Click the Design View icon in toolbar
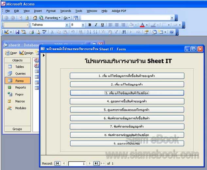Viewport: 207px width, 170px height. [6, 32]
